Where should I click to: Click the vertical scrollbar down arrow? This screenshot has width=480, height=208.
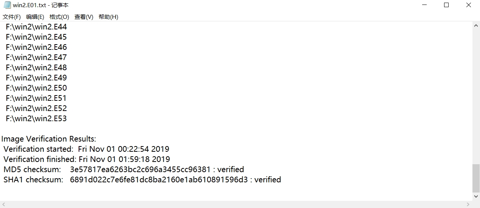[476, 197]
